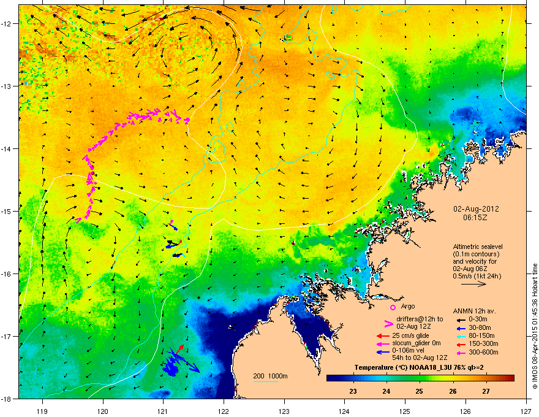Click the 'drifters@12h to' legend label
Viewport: 539px width, 417px height.
(420, 319)
